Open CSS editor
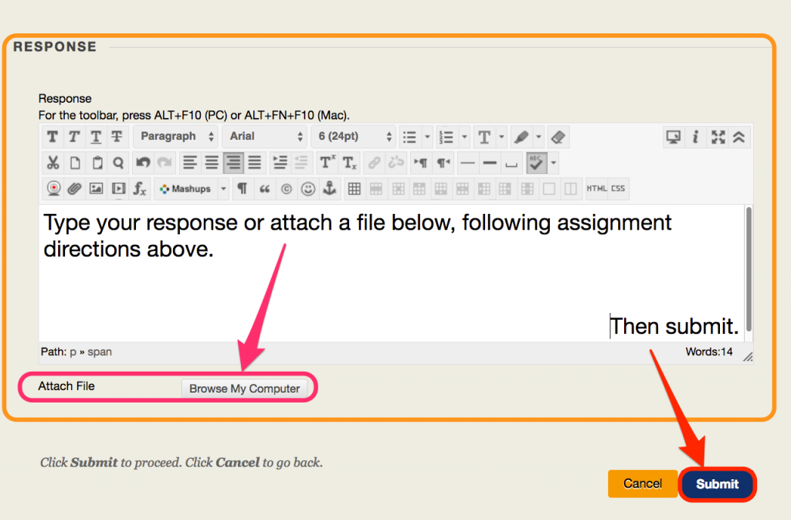This screenshot has height=520, width=791. tap(619, 189)
